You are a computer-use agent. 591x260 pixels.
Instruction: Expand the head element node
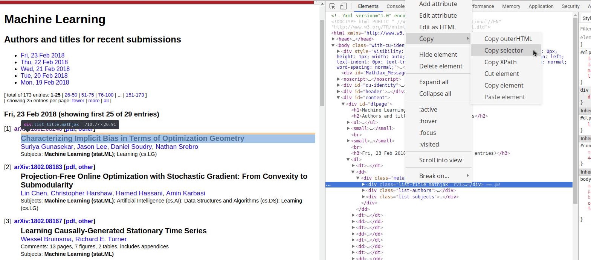(333, 39)
